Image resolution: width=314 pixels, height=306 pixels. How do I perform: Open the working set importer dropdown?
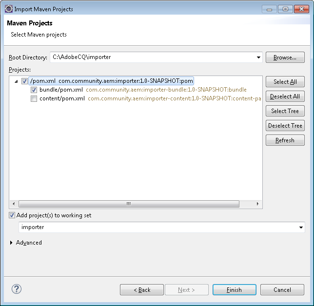click(301, 228)
